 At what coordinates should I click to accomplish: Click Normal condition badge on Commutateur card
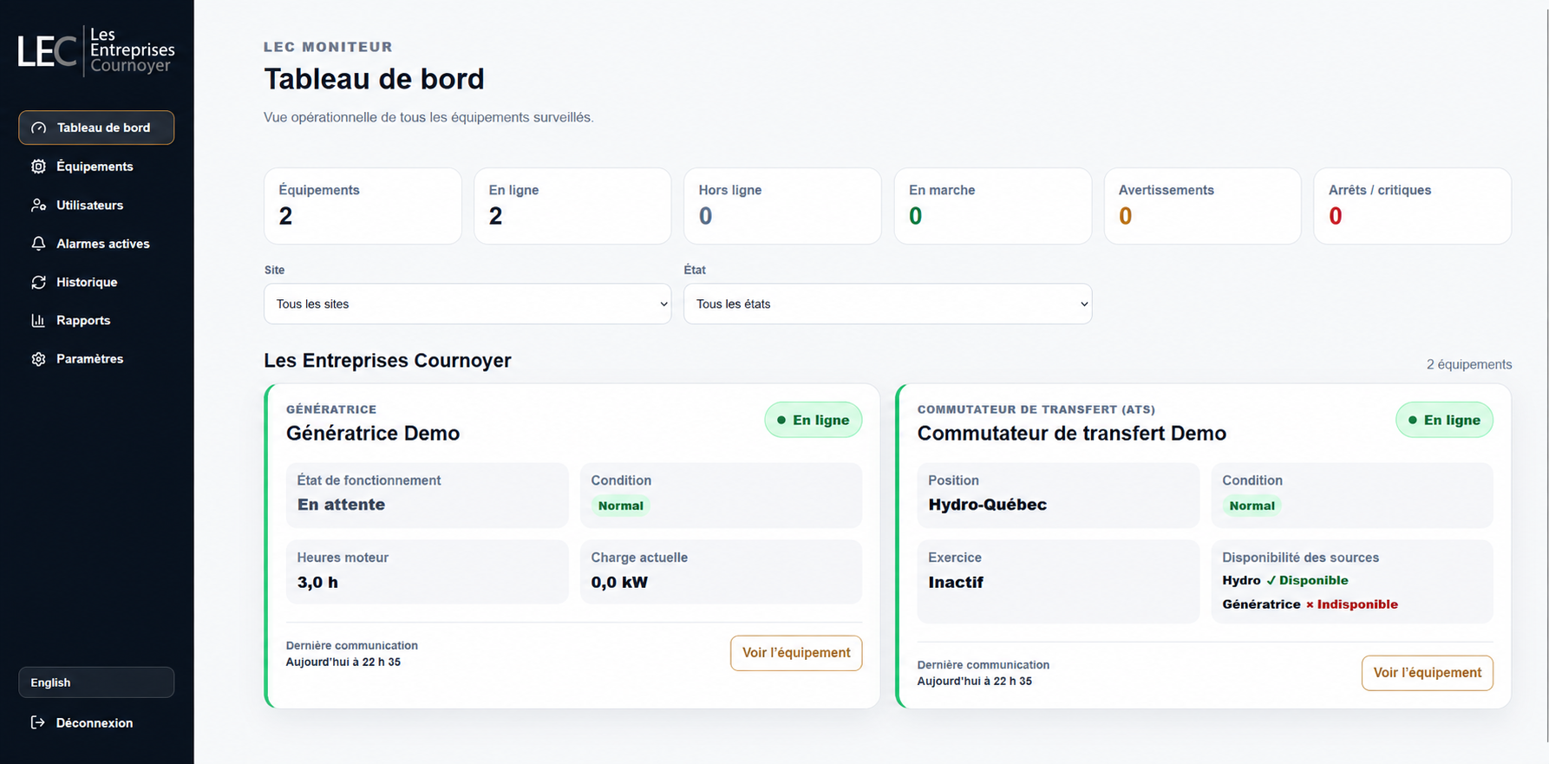pyautogui.click(x=1252, y=506)
